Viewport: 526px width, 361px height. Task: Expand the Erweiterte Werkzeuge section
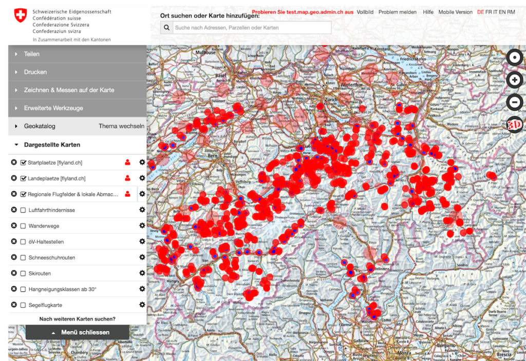pos(78,108)
